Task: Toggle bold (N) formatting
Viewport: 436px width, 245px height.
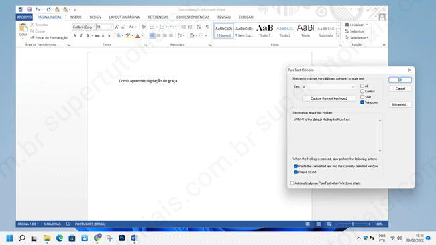Action: [75, 35]
